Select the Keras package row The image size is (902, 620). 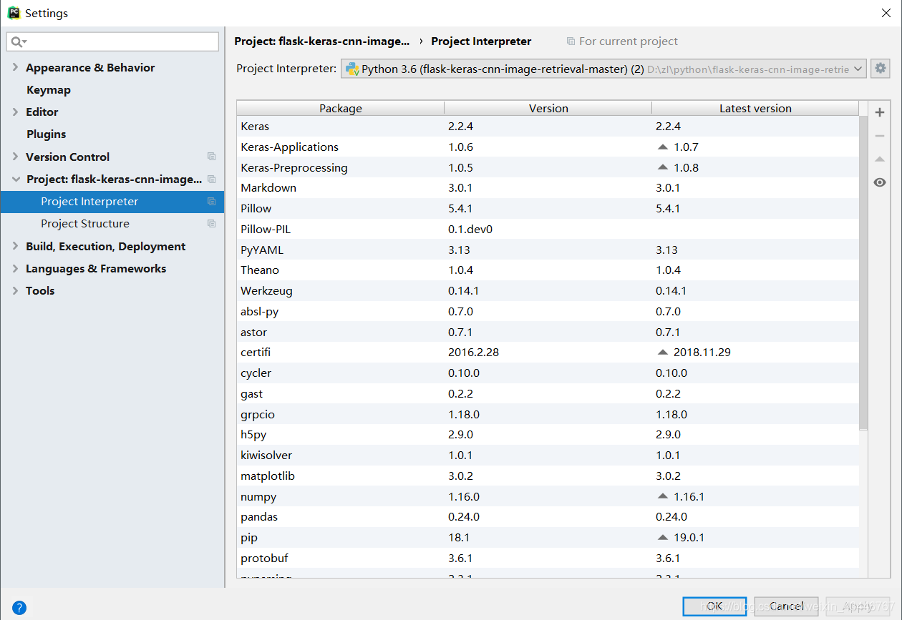[x=548, y=126]
